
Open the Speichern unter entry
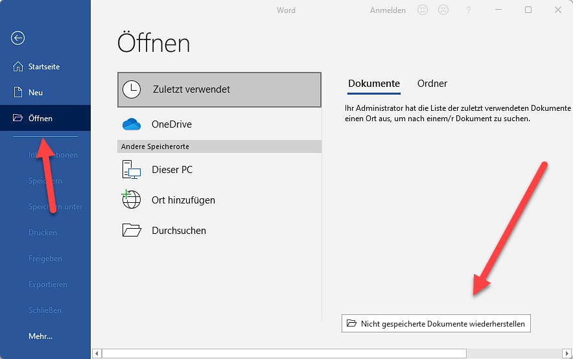tap(45, 207)
